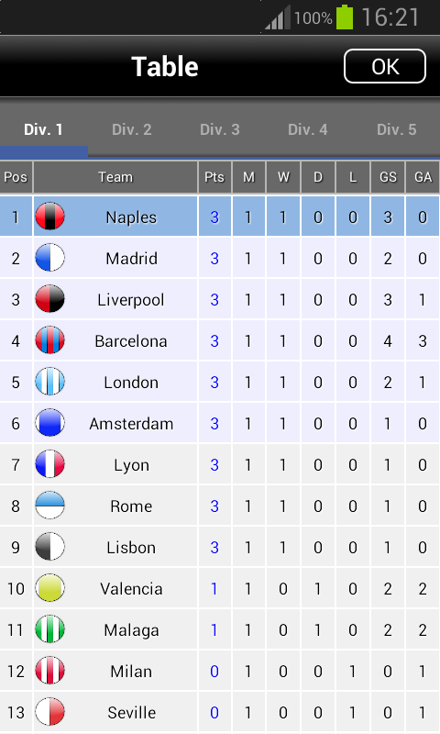Click the GS column header
The image size is (440, 734).
pos(388,177)
